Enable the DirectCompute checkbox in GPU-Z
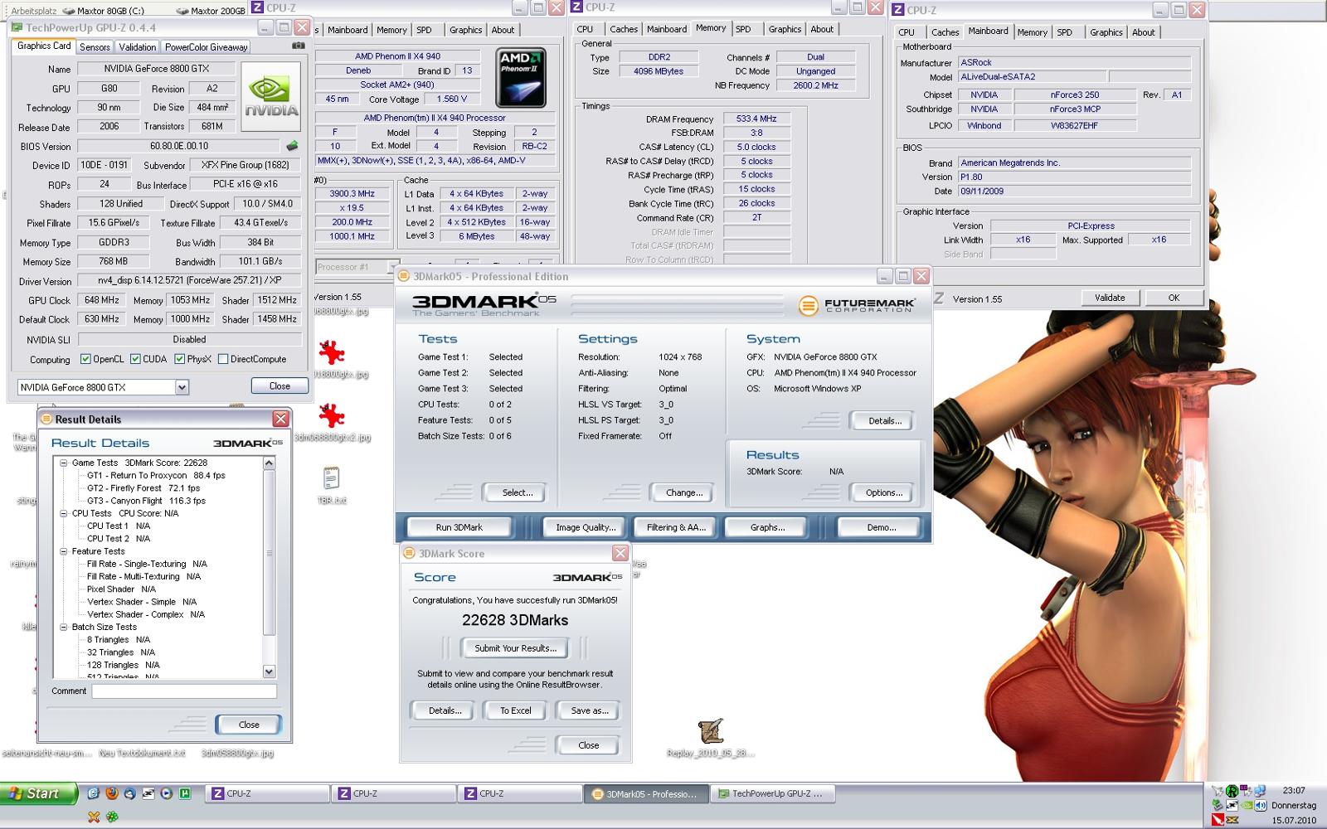 222,359
